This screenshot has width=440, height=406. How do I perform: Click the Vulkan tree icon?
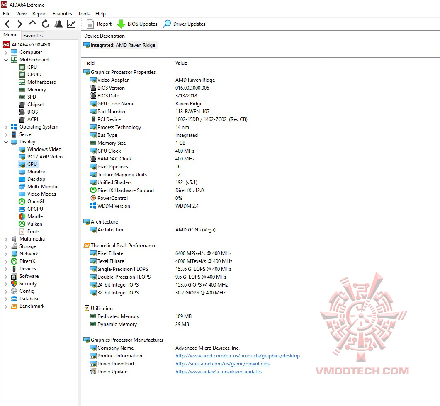22,224
